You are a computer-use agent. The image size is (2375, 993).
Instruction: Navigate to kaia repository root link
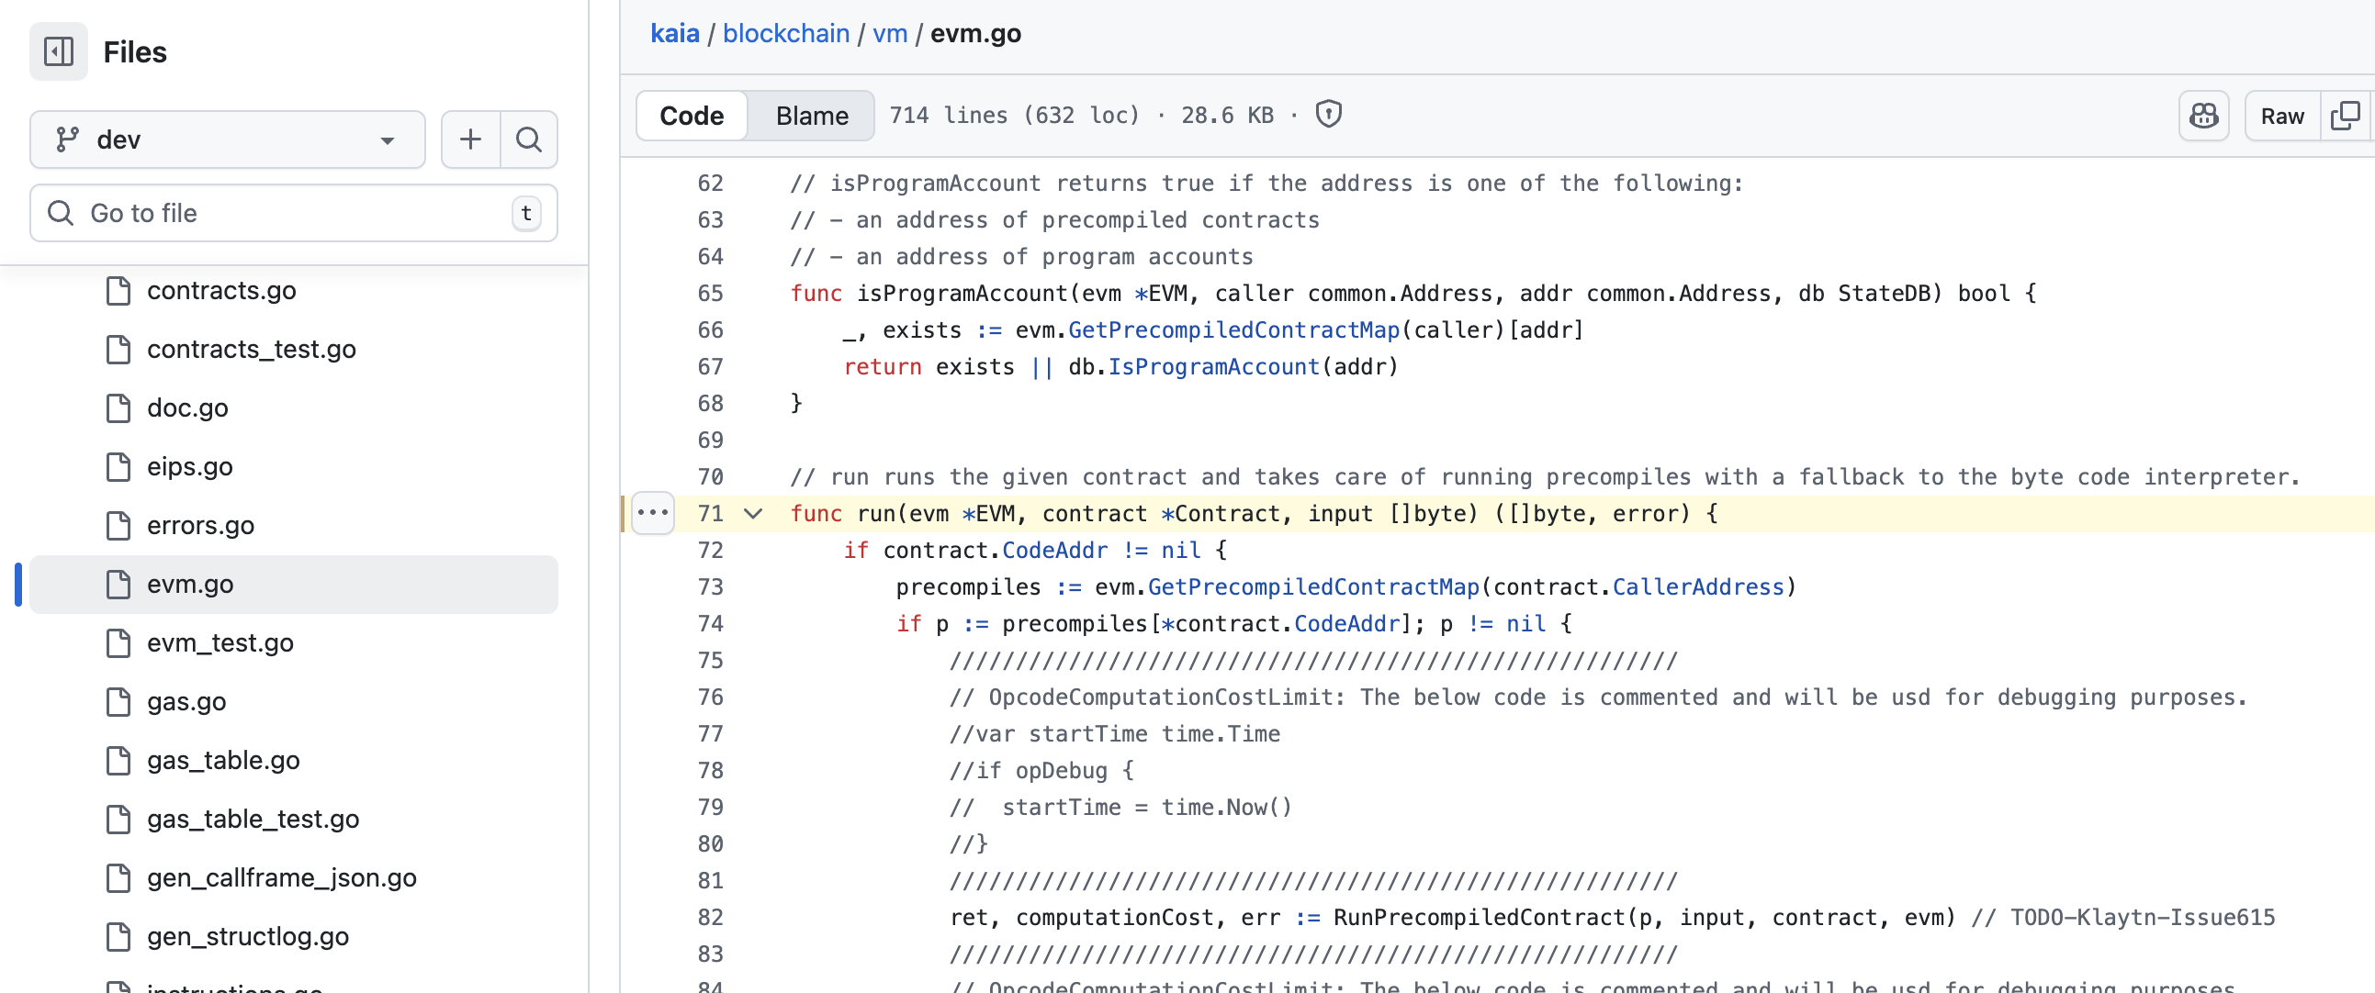coord(674,33)
